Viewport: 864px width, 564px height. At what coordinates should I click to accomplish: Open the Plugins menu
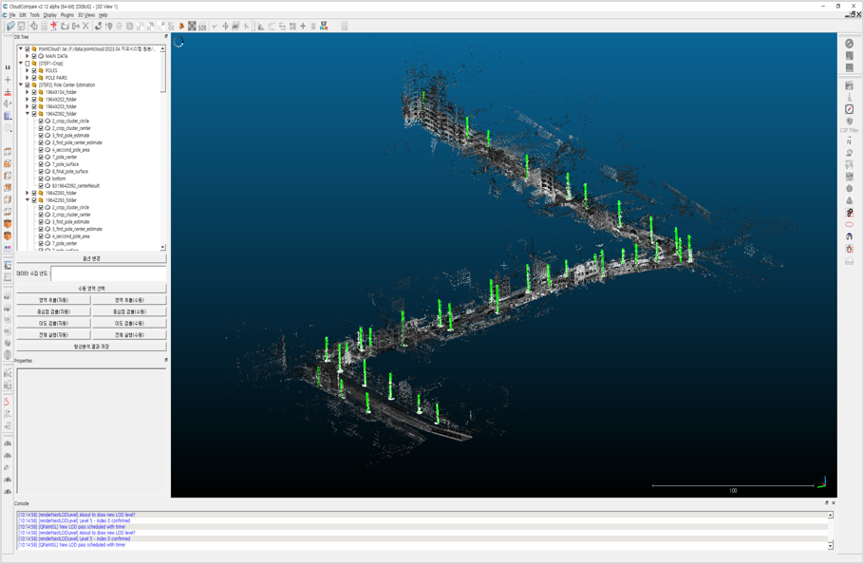pos(66,15)
